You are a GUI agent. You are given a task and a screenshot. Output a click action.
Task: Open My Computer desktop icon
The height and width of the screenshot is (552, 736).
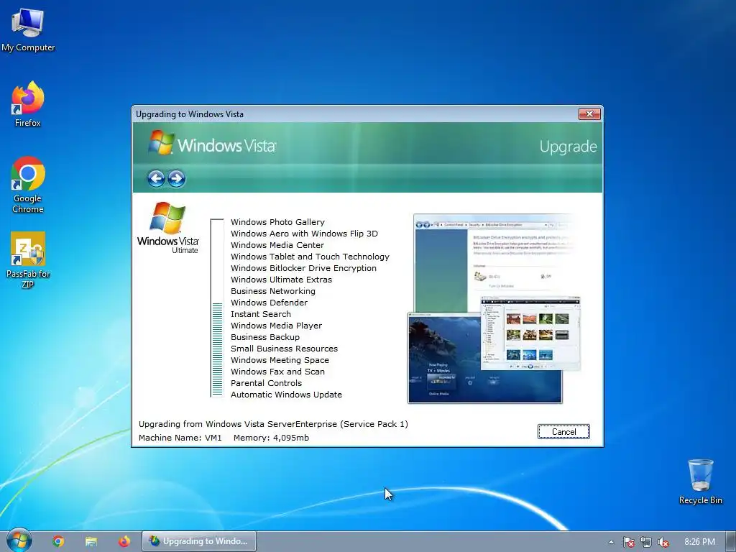pos(28,29)
